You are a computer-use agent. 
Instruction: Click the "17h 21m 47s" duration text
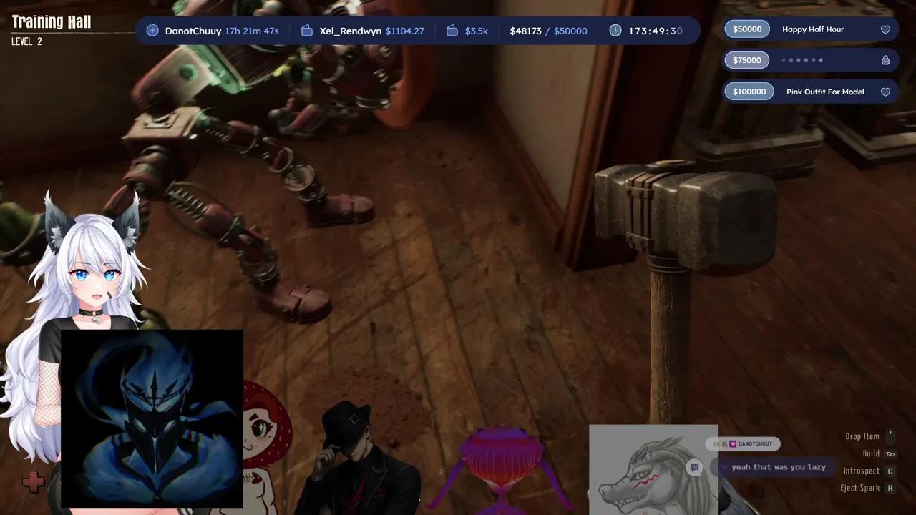pyautogui.click(x=252, y=31)
